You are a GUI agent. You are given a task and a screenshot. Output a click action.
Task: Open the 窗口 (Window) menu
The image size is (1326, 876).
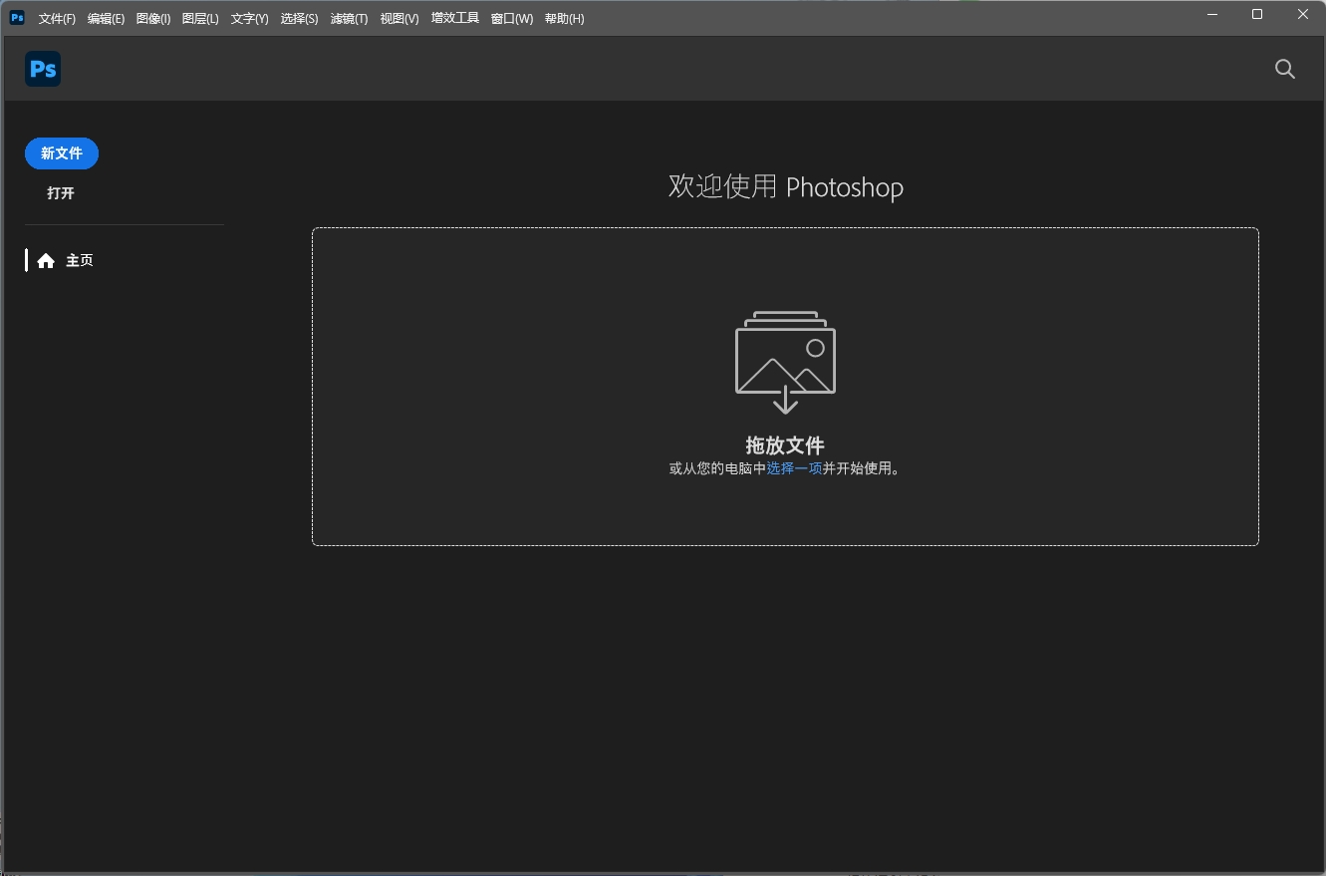(x=511, y=18)
